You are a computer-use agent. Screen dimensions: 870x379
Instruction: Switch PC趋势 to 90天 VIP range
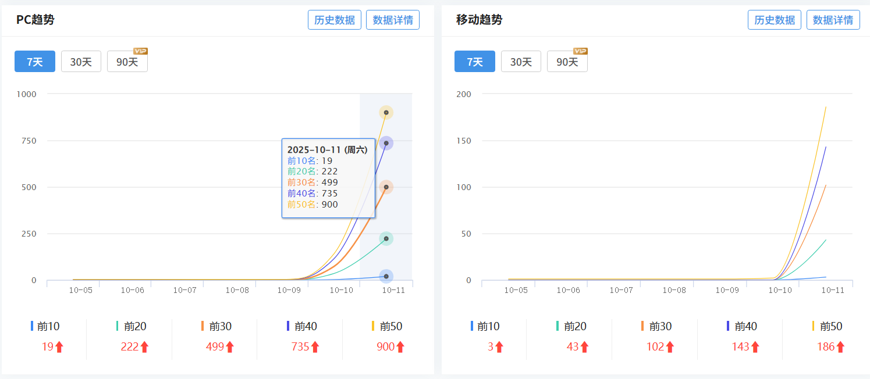[x=127, y=62]
